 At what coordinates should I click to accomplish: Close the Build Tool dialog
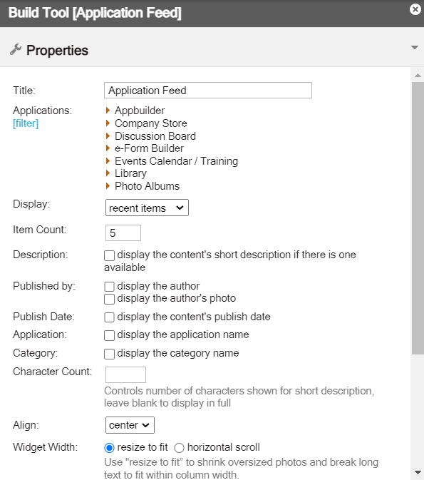[415, 9]
